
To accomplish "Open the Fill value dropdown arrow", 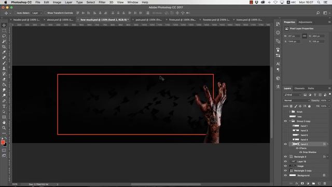I will (329, 106).
